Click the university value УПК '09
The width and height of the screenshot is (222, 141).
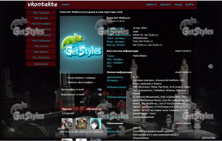[x=137, y=128]
